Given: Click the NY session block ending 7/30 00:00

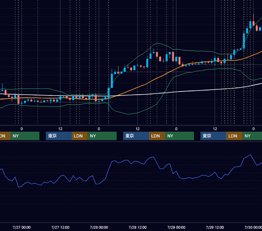Looking at the screenshot, I should pos(252,136).
